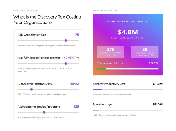Click the Scientist Productivity Cost bar
This screenshot has width=176, height=131.
[128, 90]
